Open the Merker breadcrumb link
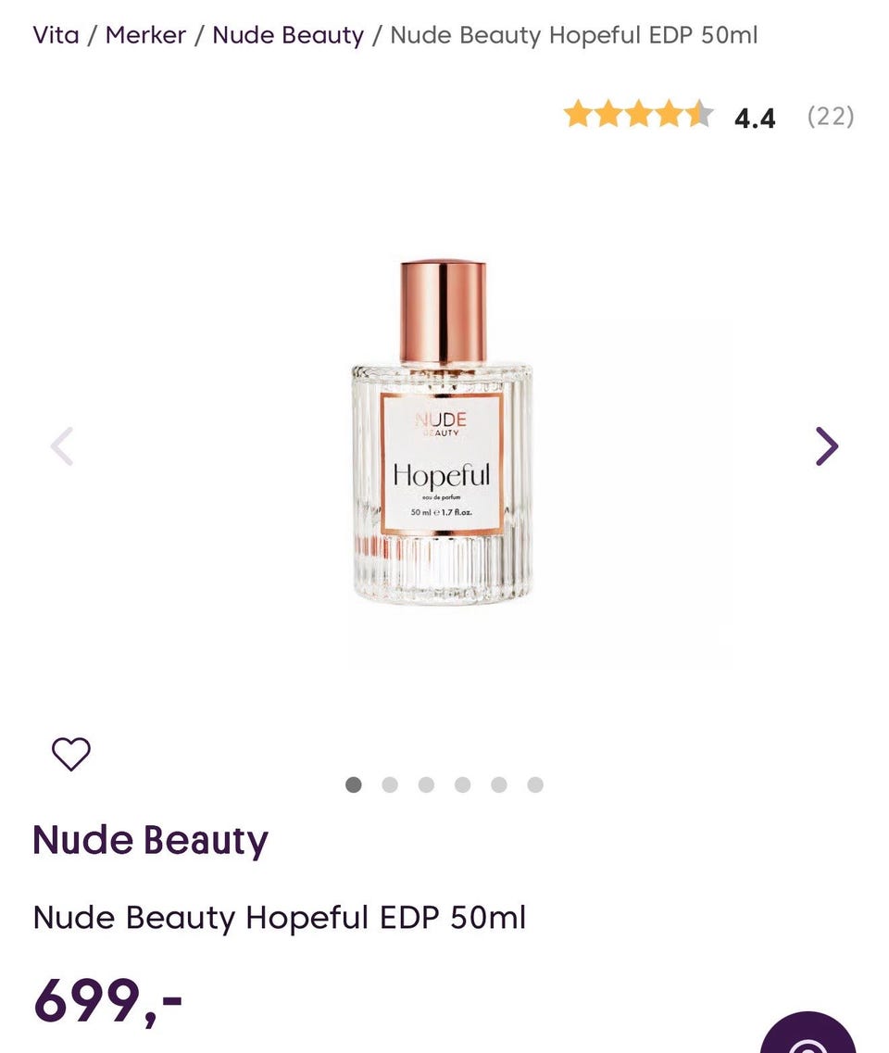The width and height of the screenshot is (889, 1053). click(145, 35)
